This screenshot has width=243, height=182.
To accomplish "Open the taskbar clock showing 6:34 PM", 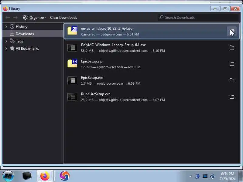I will pos(228,176).
